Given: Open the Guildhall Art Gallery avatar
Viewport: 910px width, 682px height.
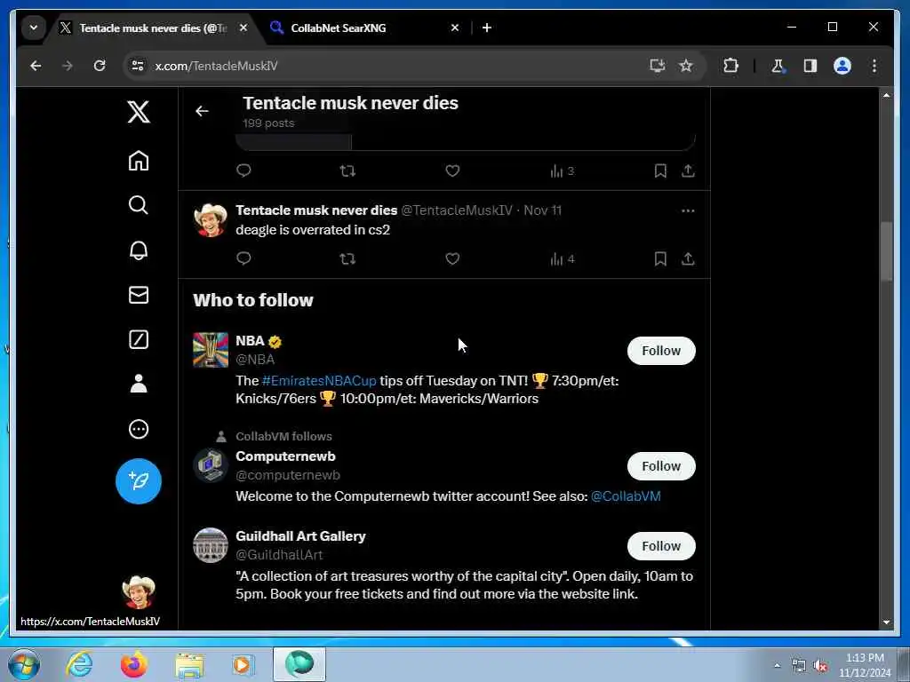Looking at the screenshot, I should coord(211,545).
